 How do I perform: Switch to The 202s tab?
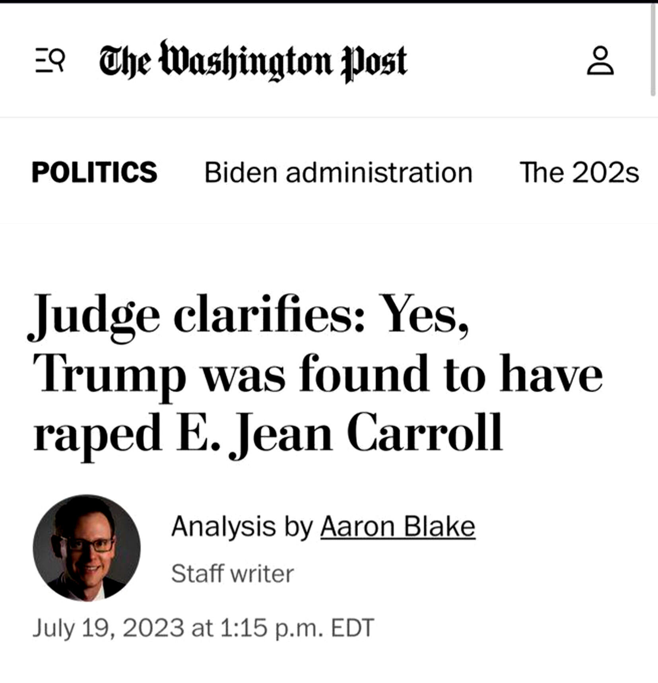click(579, 173)
